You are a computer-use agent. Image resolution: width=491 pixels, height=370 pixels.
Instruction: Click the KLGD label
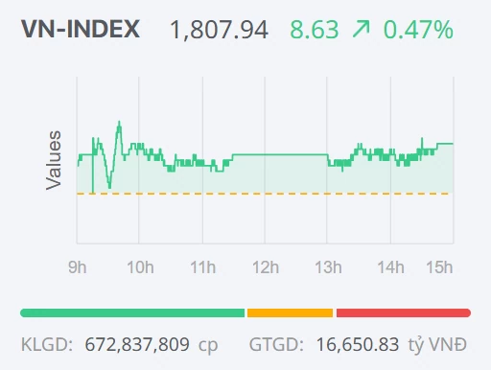[47, 345]
